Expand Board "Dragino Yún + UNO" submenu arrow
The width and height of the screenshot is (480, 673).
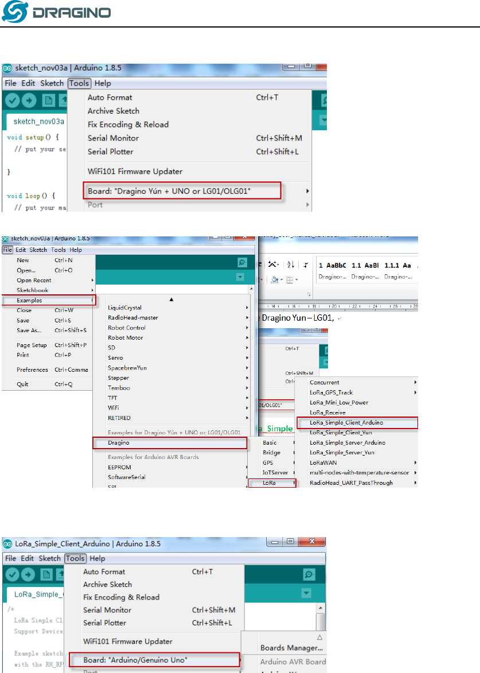307,191
